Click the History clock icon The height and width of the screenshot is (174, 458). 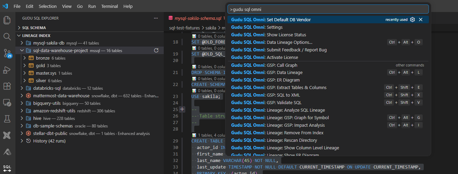(x=28, y=141)
